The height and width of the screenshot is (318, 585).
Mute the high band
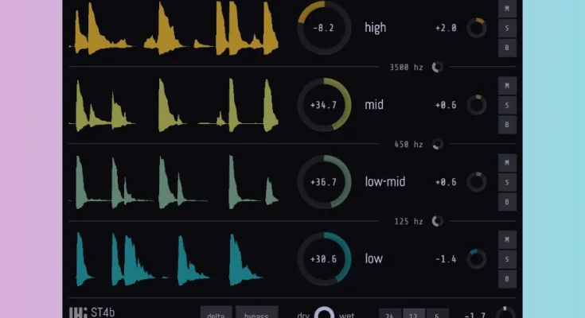[x=507, y=8]
